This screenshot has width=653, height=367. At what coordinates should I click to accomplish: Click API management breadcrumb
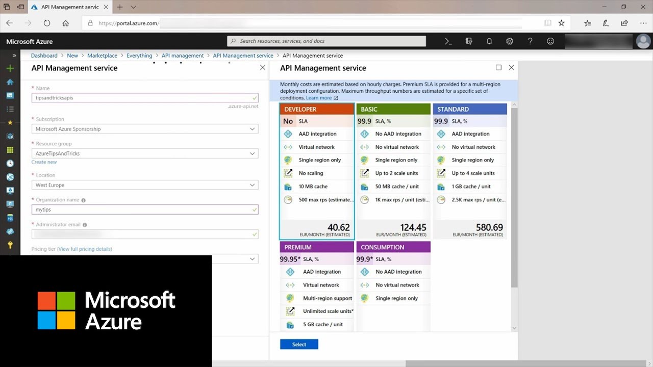tap(183, 56)
